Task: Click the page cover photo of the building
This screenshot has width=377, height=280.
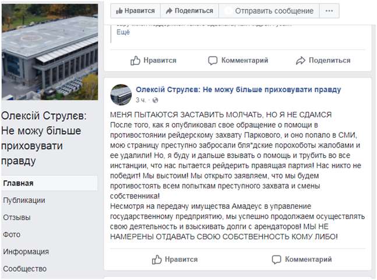Action: [x=49, y=50]
